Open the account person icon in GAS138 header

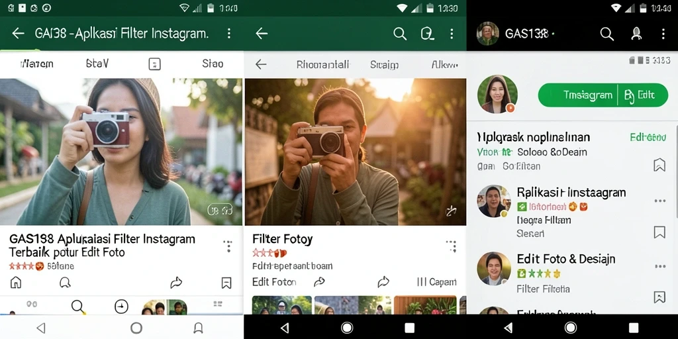point(636,34)
